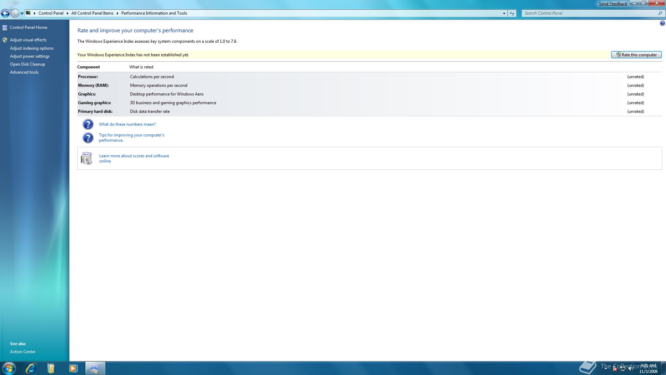The width and height of the screenshot is (666, 375).
Task: Open Action Center under See also
Action: [23, 352]
